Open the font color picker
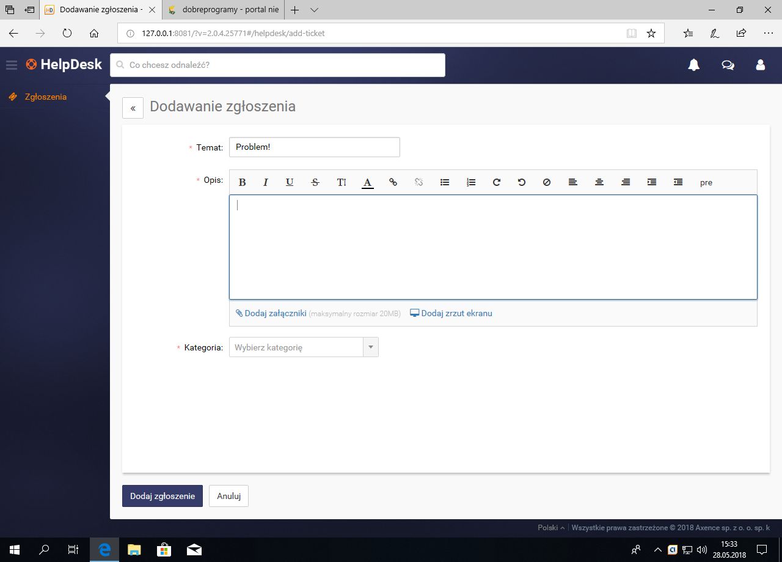 click(367, 182)
